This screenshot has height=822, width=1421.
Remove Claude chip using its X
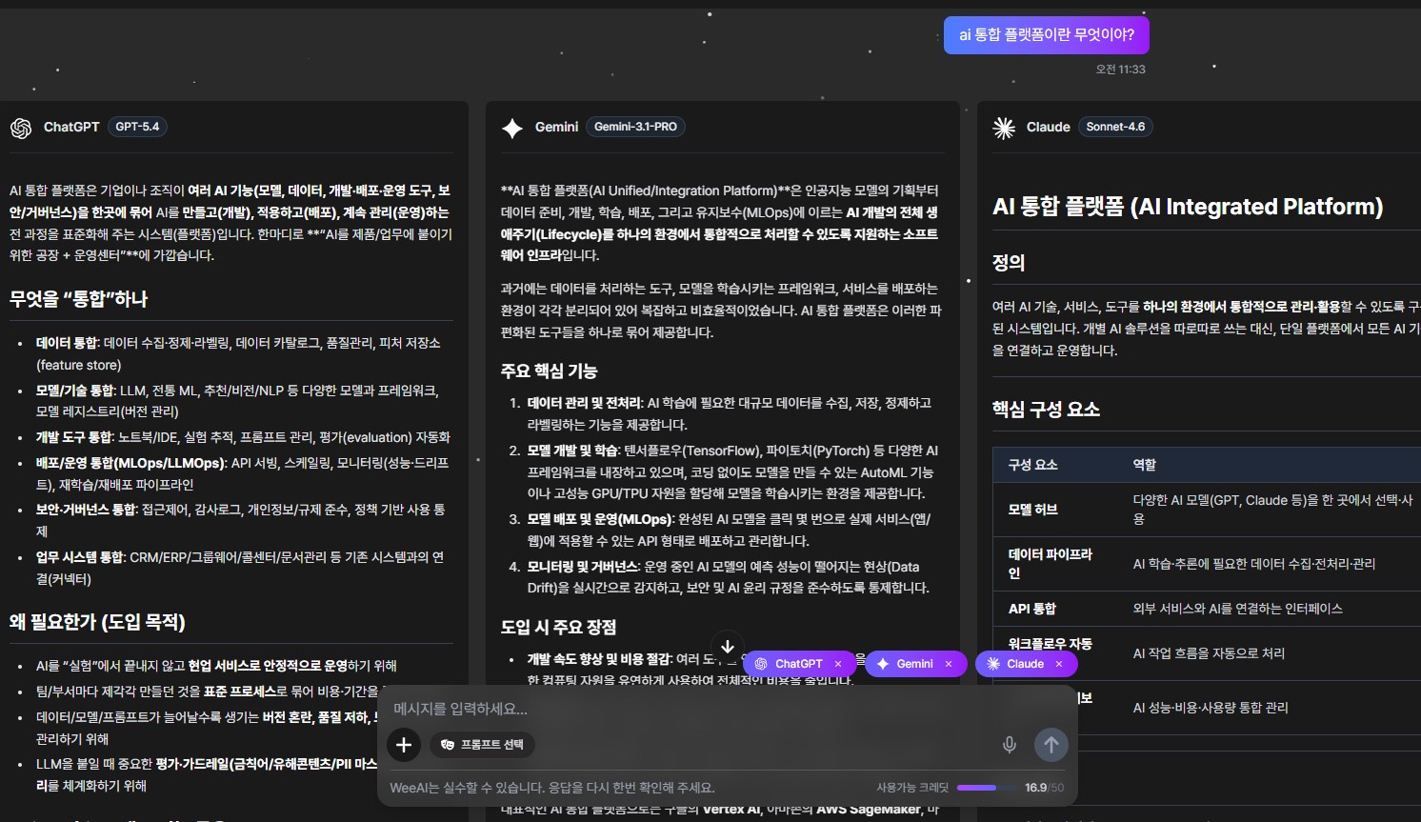pyautogui.click(x=1059, y=664)
